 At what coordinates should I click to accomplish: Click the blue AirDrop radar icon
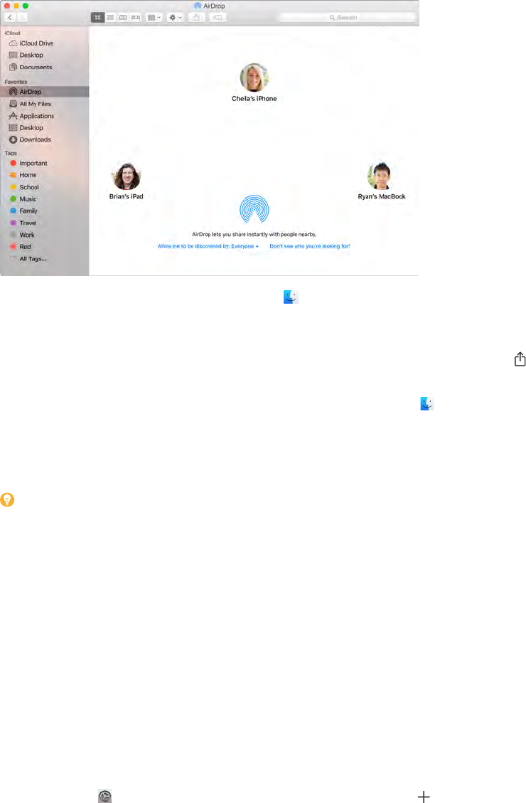[x=254, y=209]
